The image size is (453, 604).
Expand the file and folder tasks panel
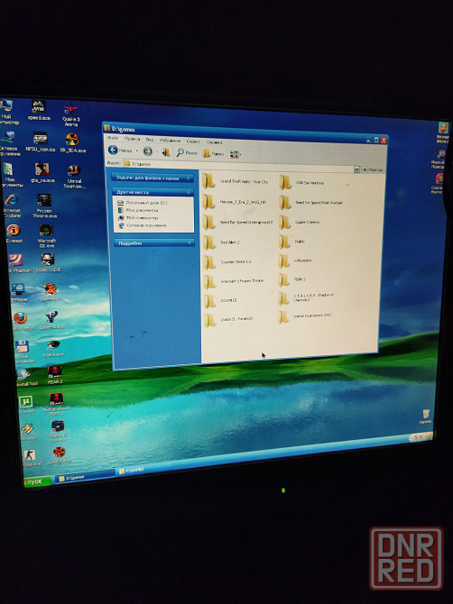tap(152, 178)
